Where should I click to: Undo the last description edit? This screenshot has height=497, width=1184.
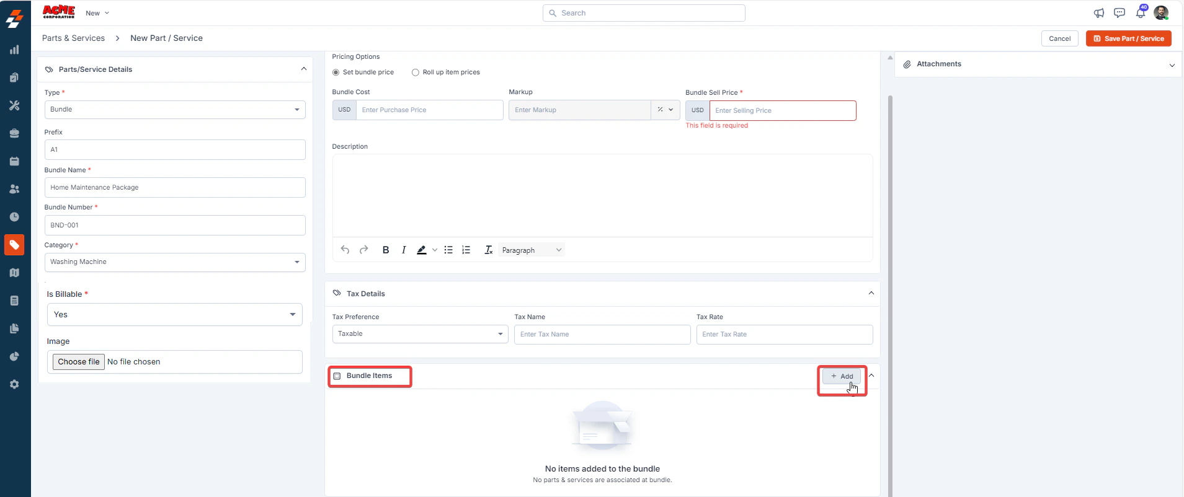[345, 250]
